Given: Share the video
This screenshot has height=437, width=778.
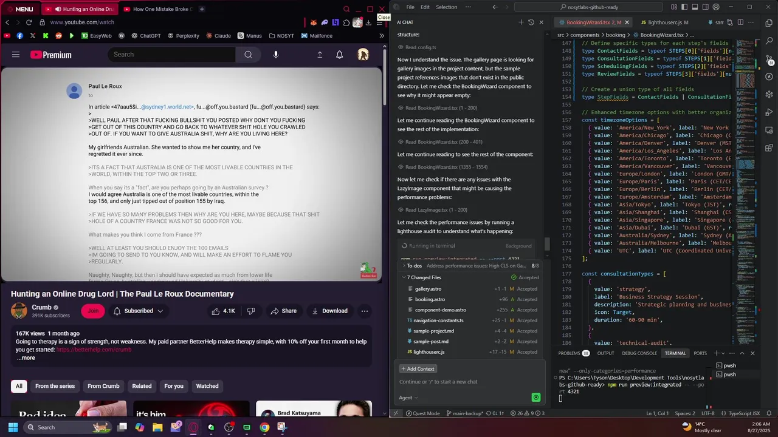Looking at the screenshot, I should coord(284,311).
